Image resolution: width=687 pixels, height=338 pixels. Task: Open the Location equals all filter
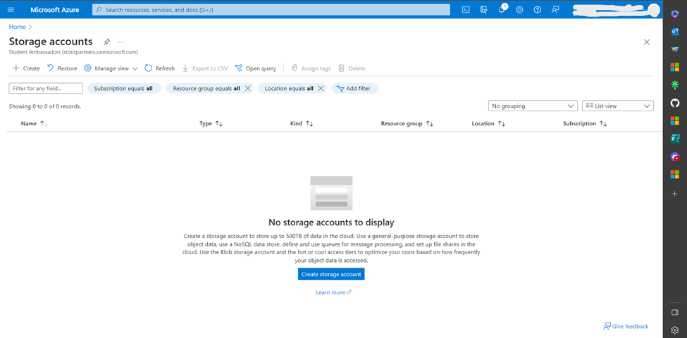click(289, 89)
